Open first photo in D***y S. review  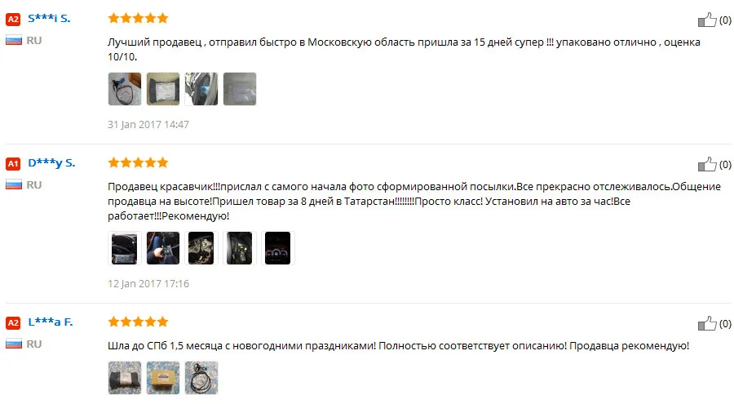[x=125, y=248]
